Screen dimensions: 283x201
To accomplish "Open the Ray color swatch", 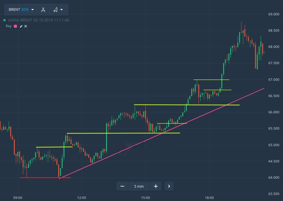I will 15,26.
